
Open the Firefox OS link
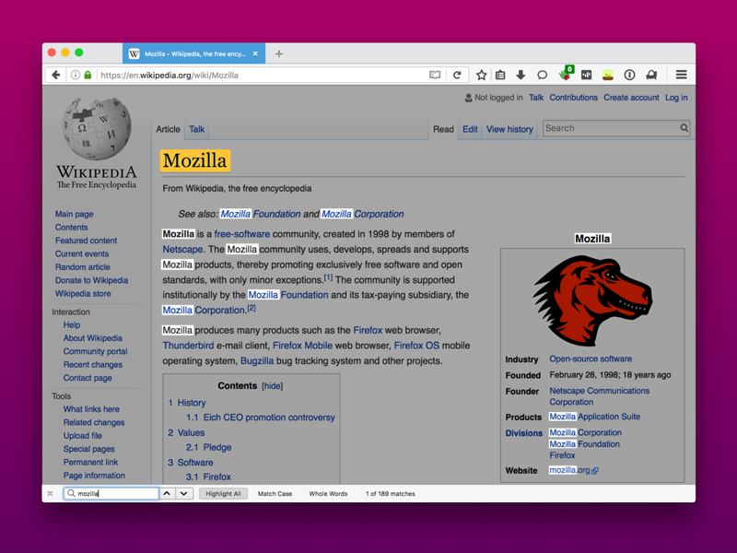coord(416,346)
